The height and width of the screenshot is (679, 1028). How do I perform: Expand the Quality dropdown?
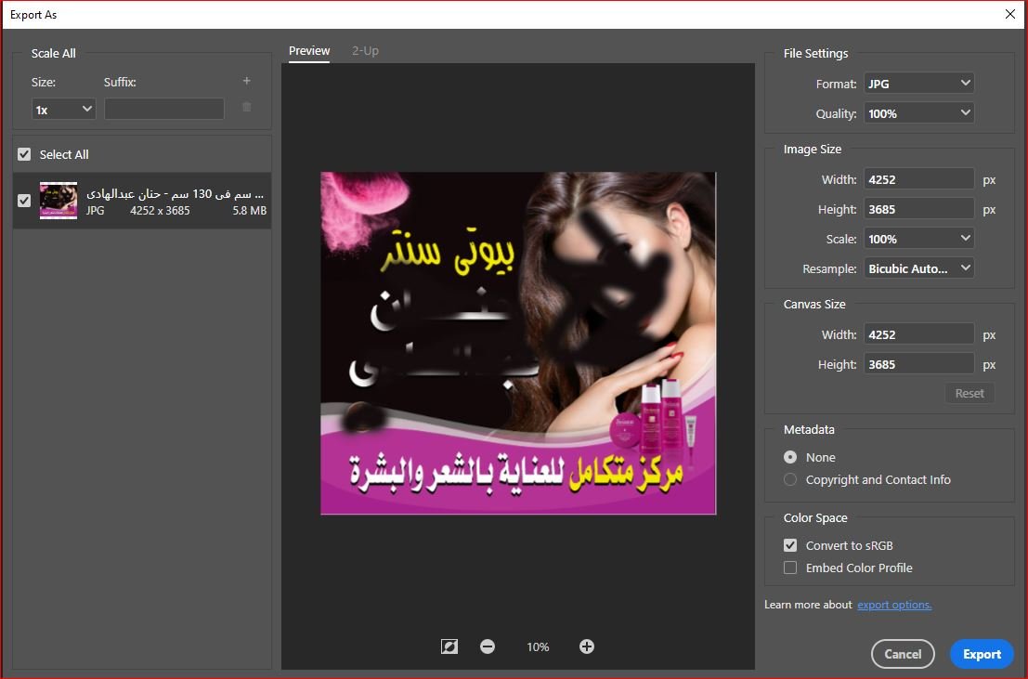click(918, 113)
